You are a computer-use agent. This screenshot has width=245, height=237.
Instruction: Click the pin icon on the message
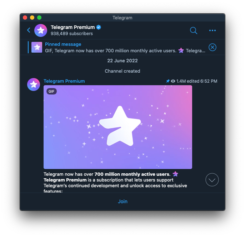[x=168, y=81]
